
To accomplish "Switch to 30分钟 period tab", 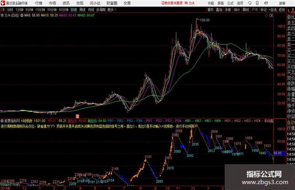I will (52, 10).
